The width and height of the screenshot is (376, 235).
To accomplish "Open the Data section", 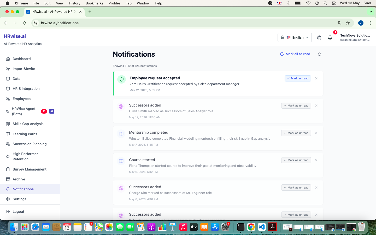I will (x=30, y=79).
